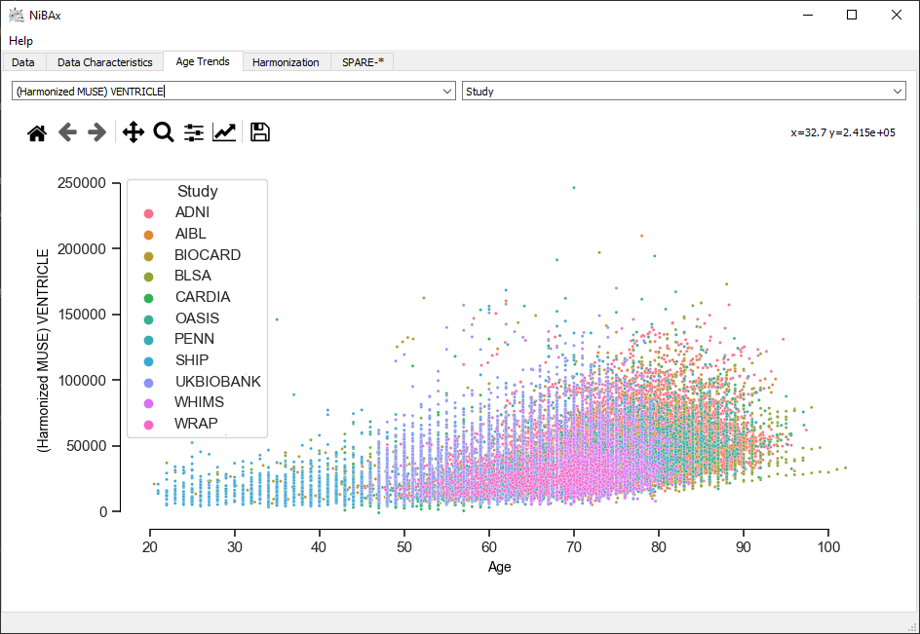
Task: Save the figure with floppy disk icon
Action: tap(260, 132)
